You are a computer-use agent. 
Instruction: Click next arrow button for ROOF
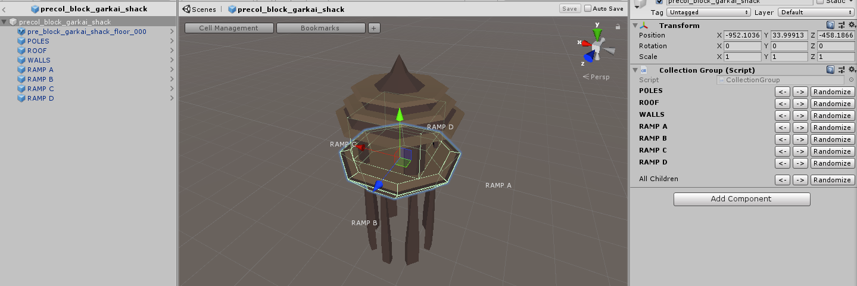(x=800, y=104)
